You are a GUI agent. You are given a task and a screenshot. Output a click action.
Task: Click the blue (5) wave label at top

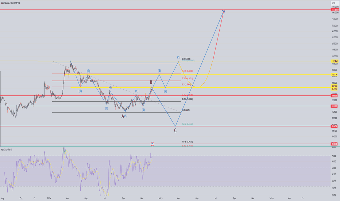[x=178, y=57]
